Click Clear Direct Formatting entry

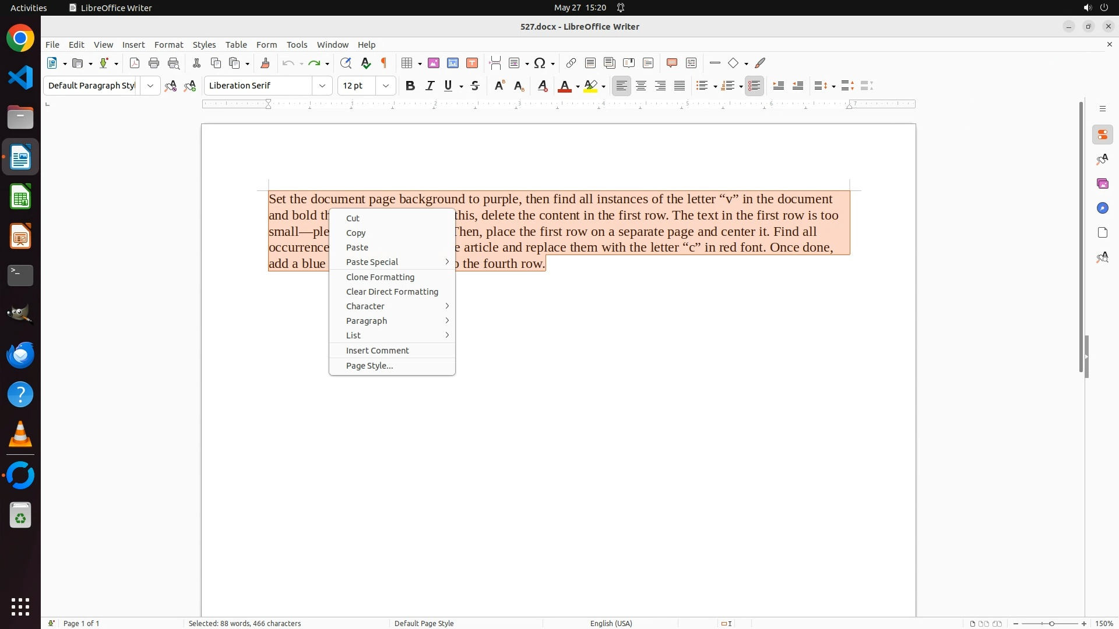click(x=392, y=292)
